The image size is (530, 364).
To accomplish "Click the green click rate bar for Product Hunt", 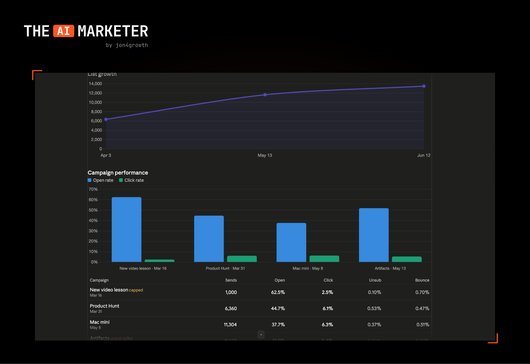I will coord(242,259).
